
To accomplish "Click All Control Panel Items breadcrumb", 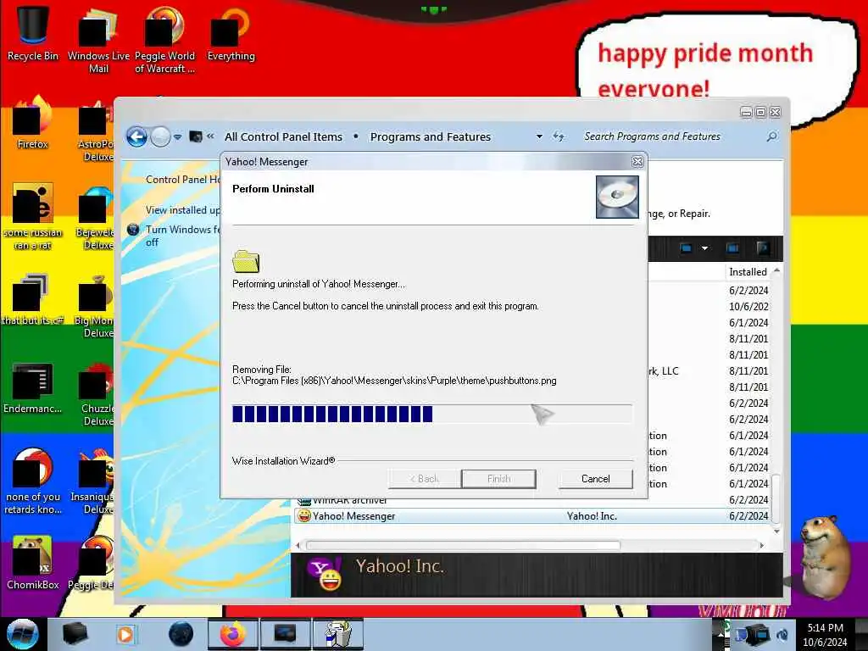I will pyautogui.click(x=283, y=136).
